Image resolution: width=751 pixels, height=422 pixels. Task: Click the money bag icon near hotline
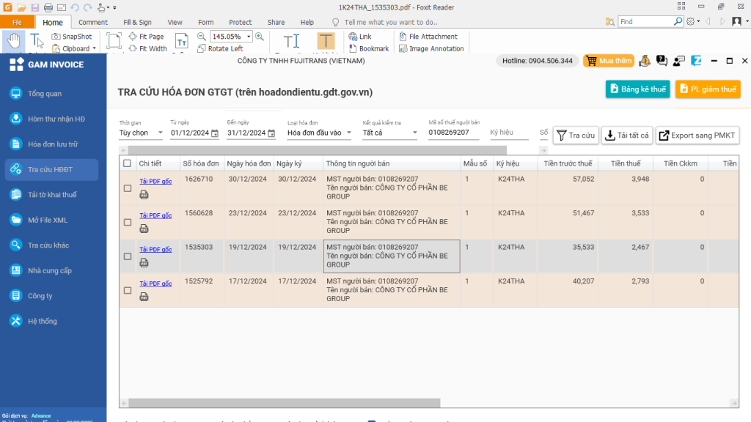click(645, 61)
